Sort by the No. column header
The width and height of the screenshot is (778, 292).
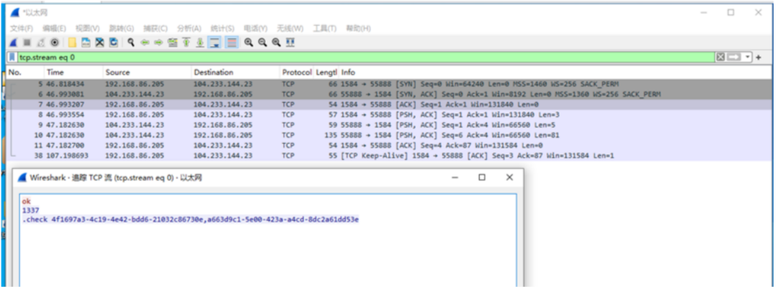click(24, 73)
